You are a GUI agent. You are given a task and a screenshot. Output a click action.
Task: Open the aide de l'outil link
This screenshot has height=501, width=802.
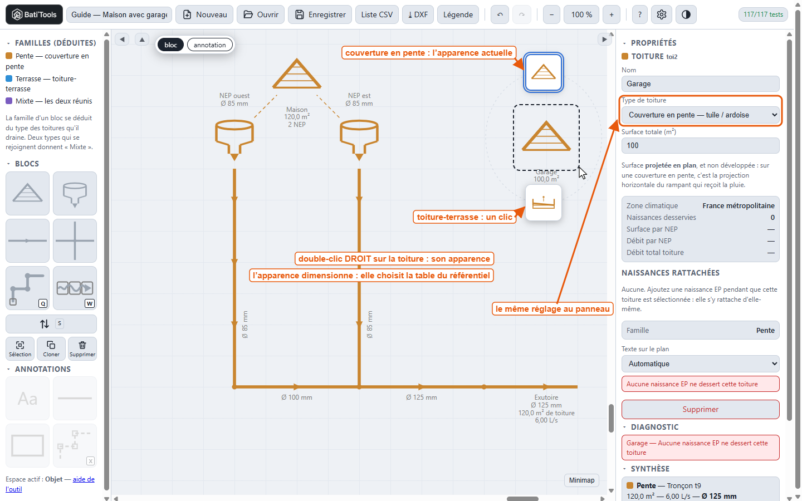50,484
